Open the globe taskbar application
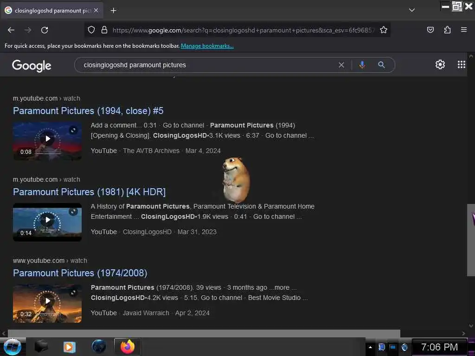The width and height of the screenshot is (475, 356). (99, 347)
